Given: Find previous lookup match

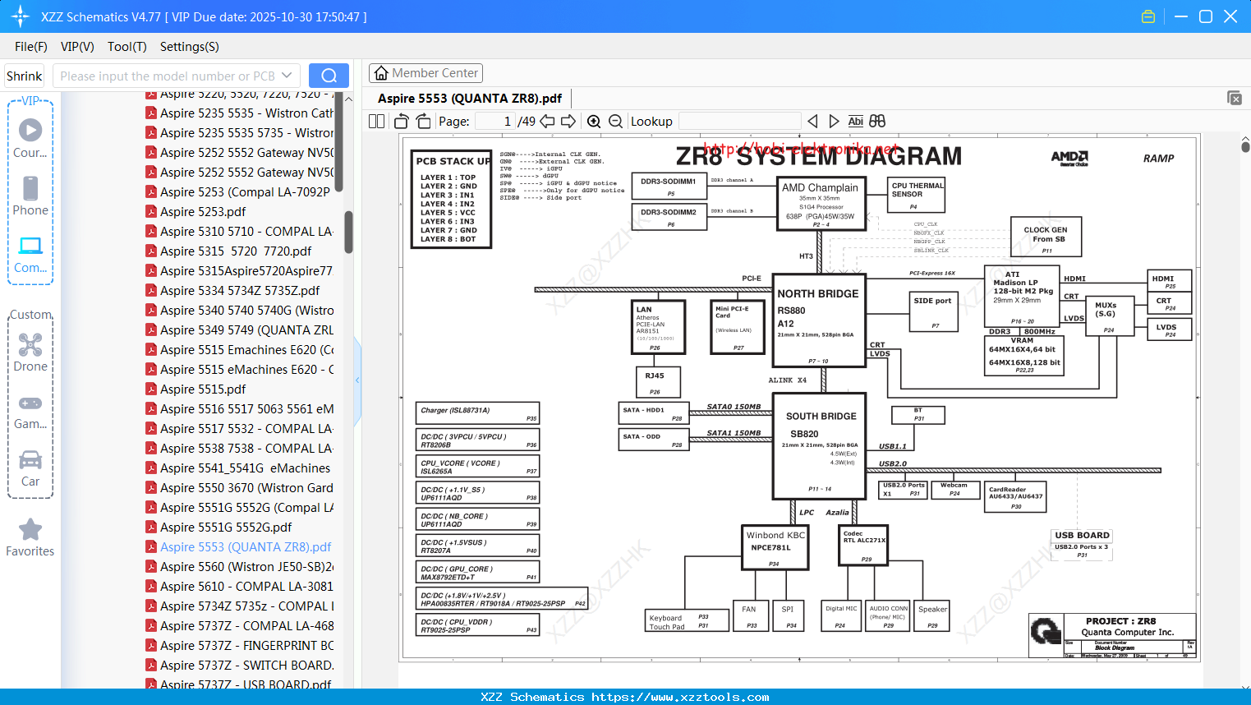Looking at the screenshot, I should point(812,121).
